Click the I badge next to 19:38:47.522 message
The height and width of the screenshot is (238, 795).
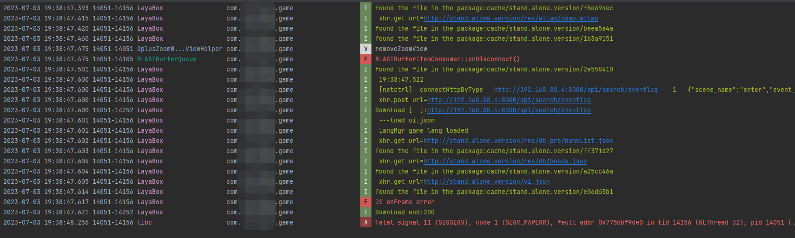click(x=365, y=79)
